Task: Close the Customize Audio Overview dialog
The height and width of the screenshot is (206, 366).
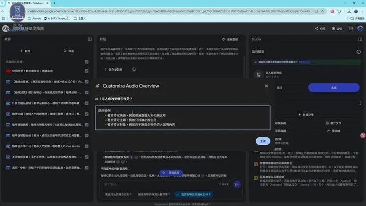Action: pos(266,86)
